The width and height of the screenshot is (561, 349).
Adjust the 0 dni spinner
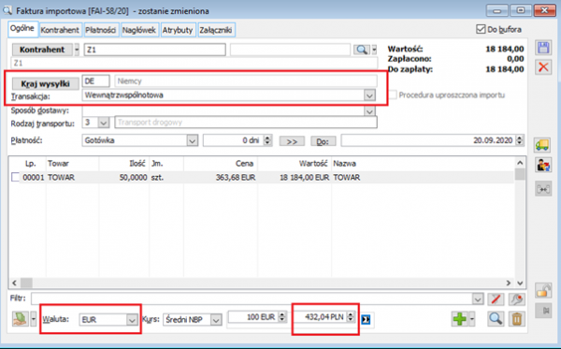(x=267, y=140)
